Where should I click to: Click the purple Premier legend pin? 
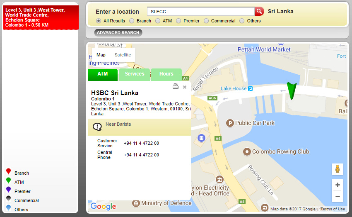(x=9, y=190)
